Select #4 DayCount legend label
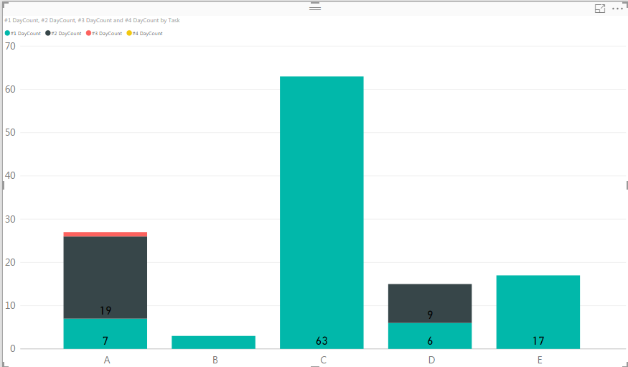 point(147,34)
